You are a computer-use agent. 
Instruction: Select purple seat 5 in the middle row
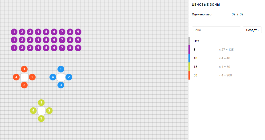point(46,40)
